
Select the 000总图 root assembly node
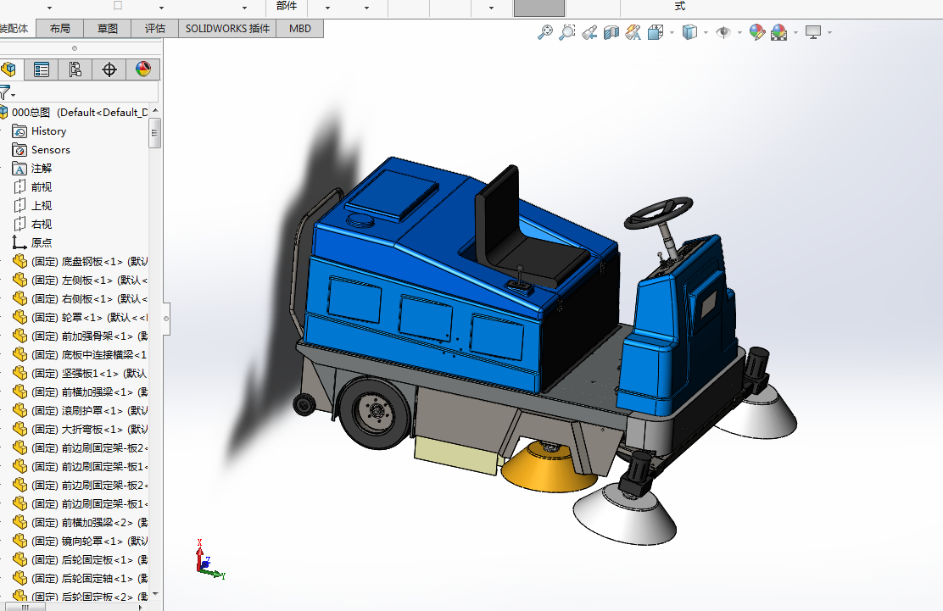[74, 113]
